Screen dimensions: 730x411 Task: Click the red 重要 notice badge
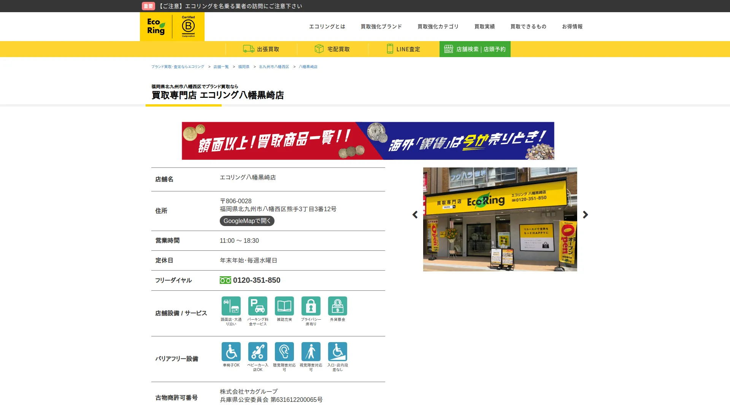pyautogui.click(x=148, y=6)
